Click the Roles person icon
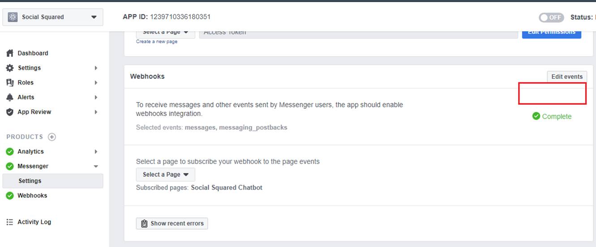This screenshot has height=247, width=596. click(x=10, y=83)
